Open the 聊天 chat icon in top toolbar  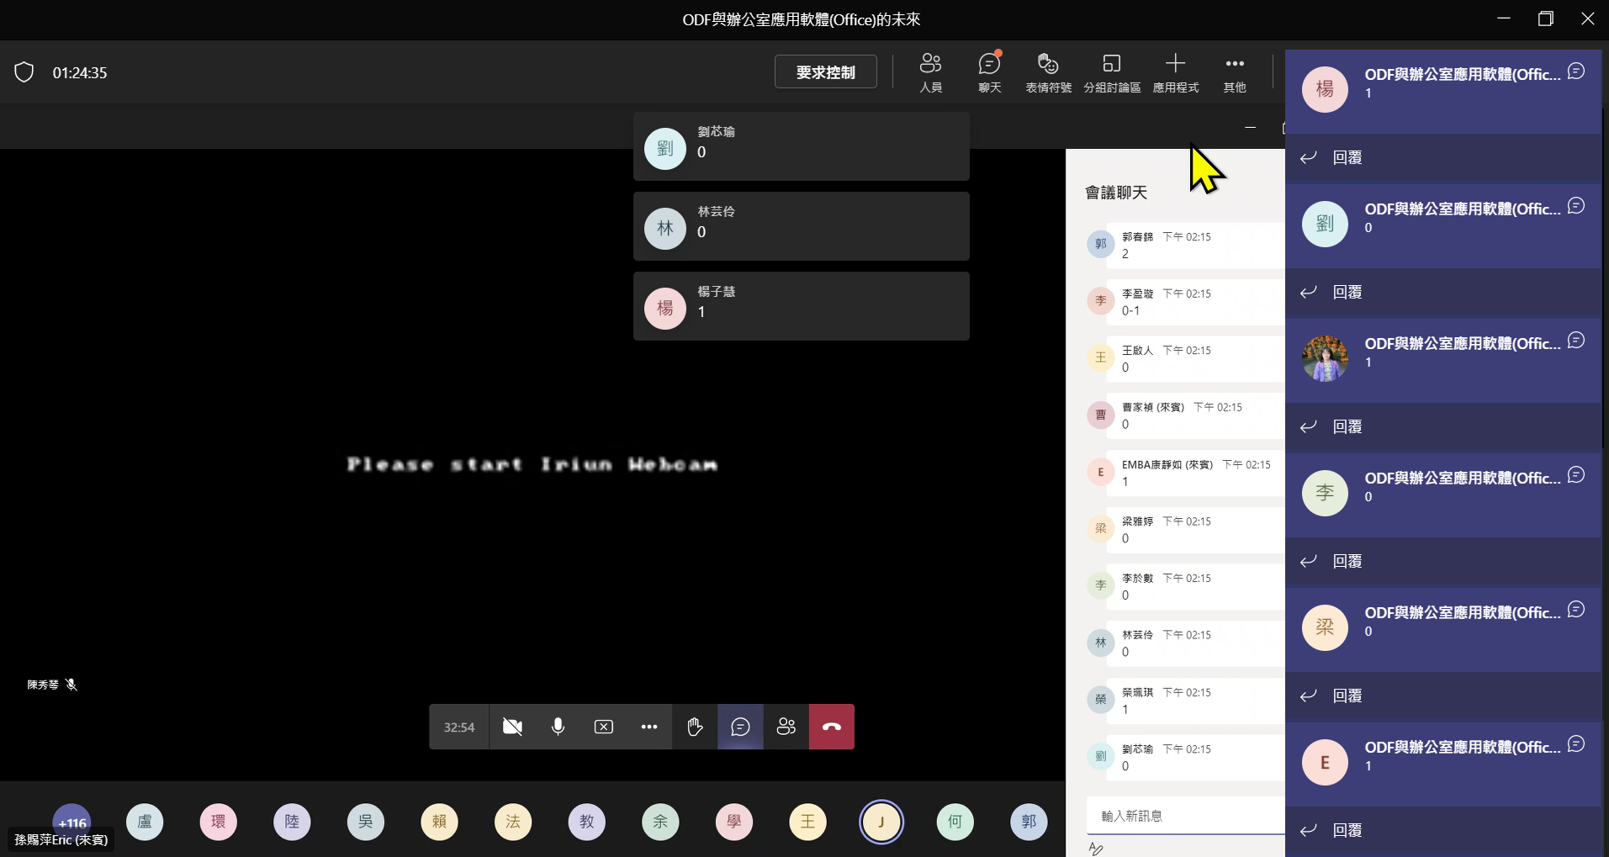click(989, 72)
